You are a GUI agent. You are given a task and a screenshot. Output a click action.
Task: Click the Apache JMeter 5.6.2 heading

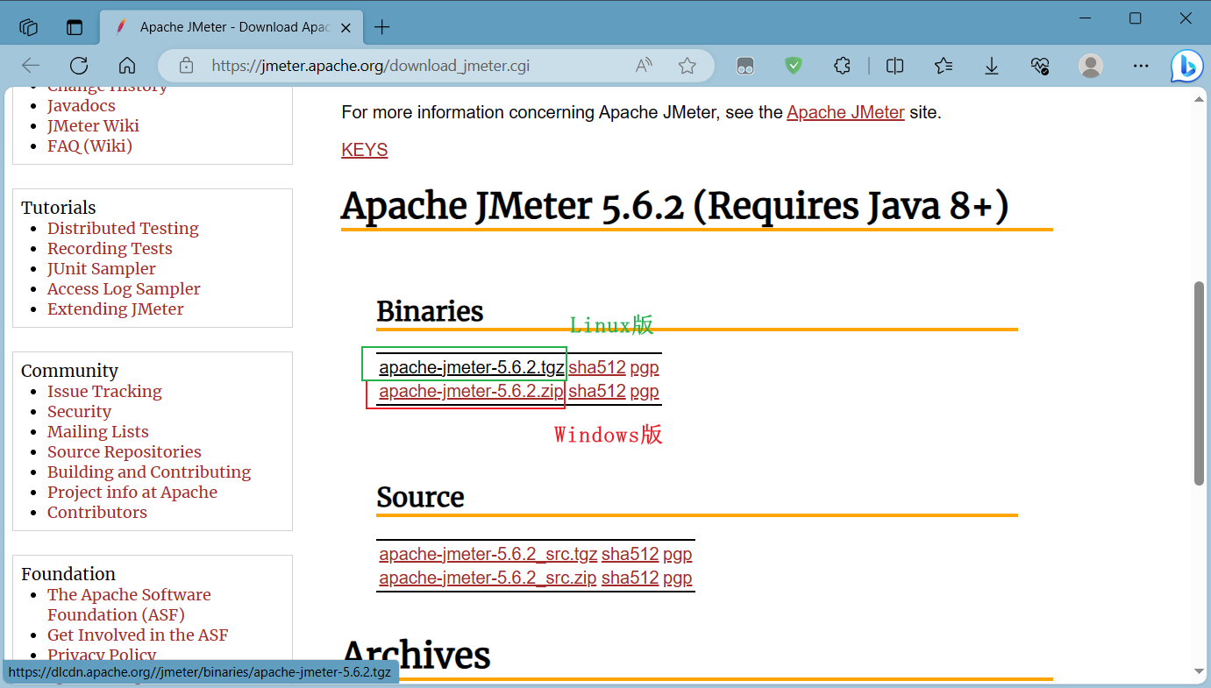(675, 205)
